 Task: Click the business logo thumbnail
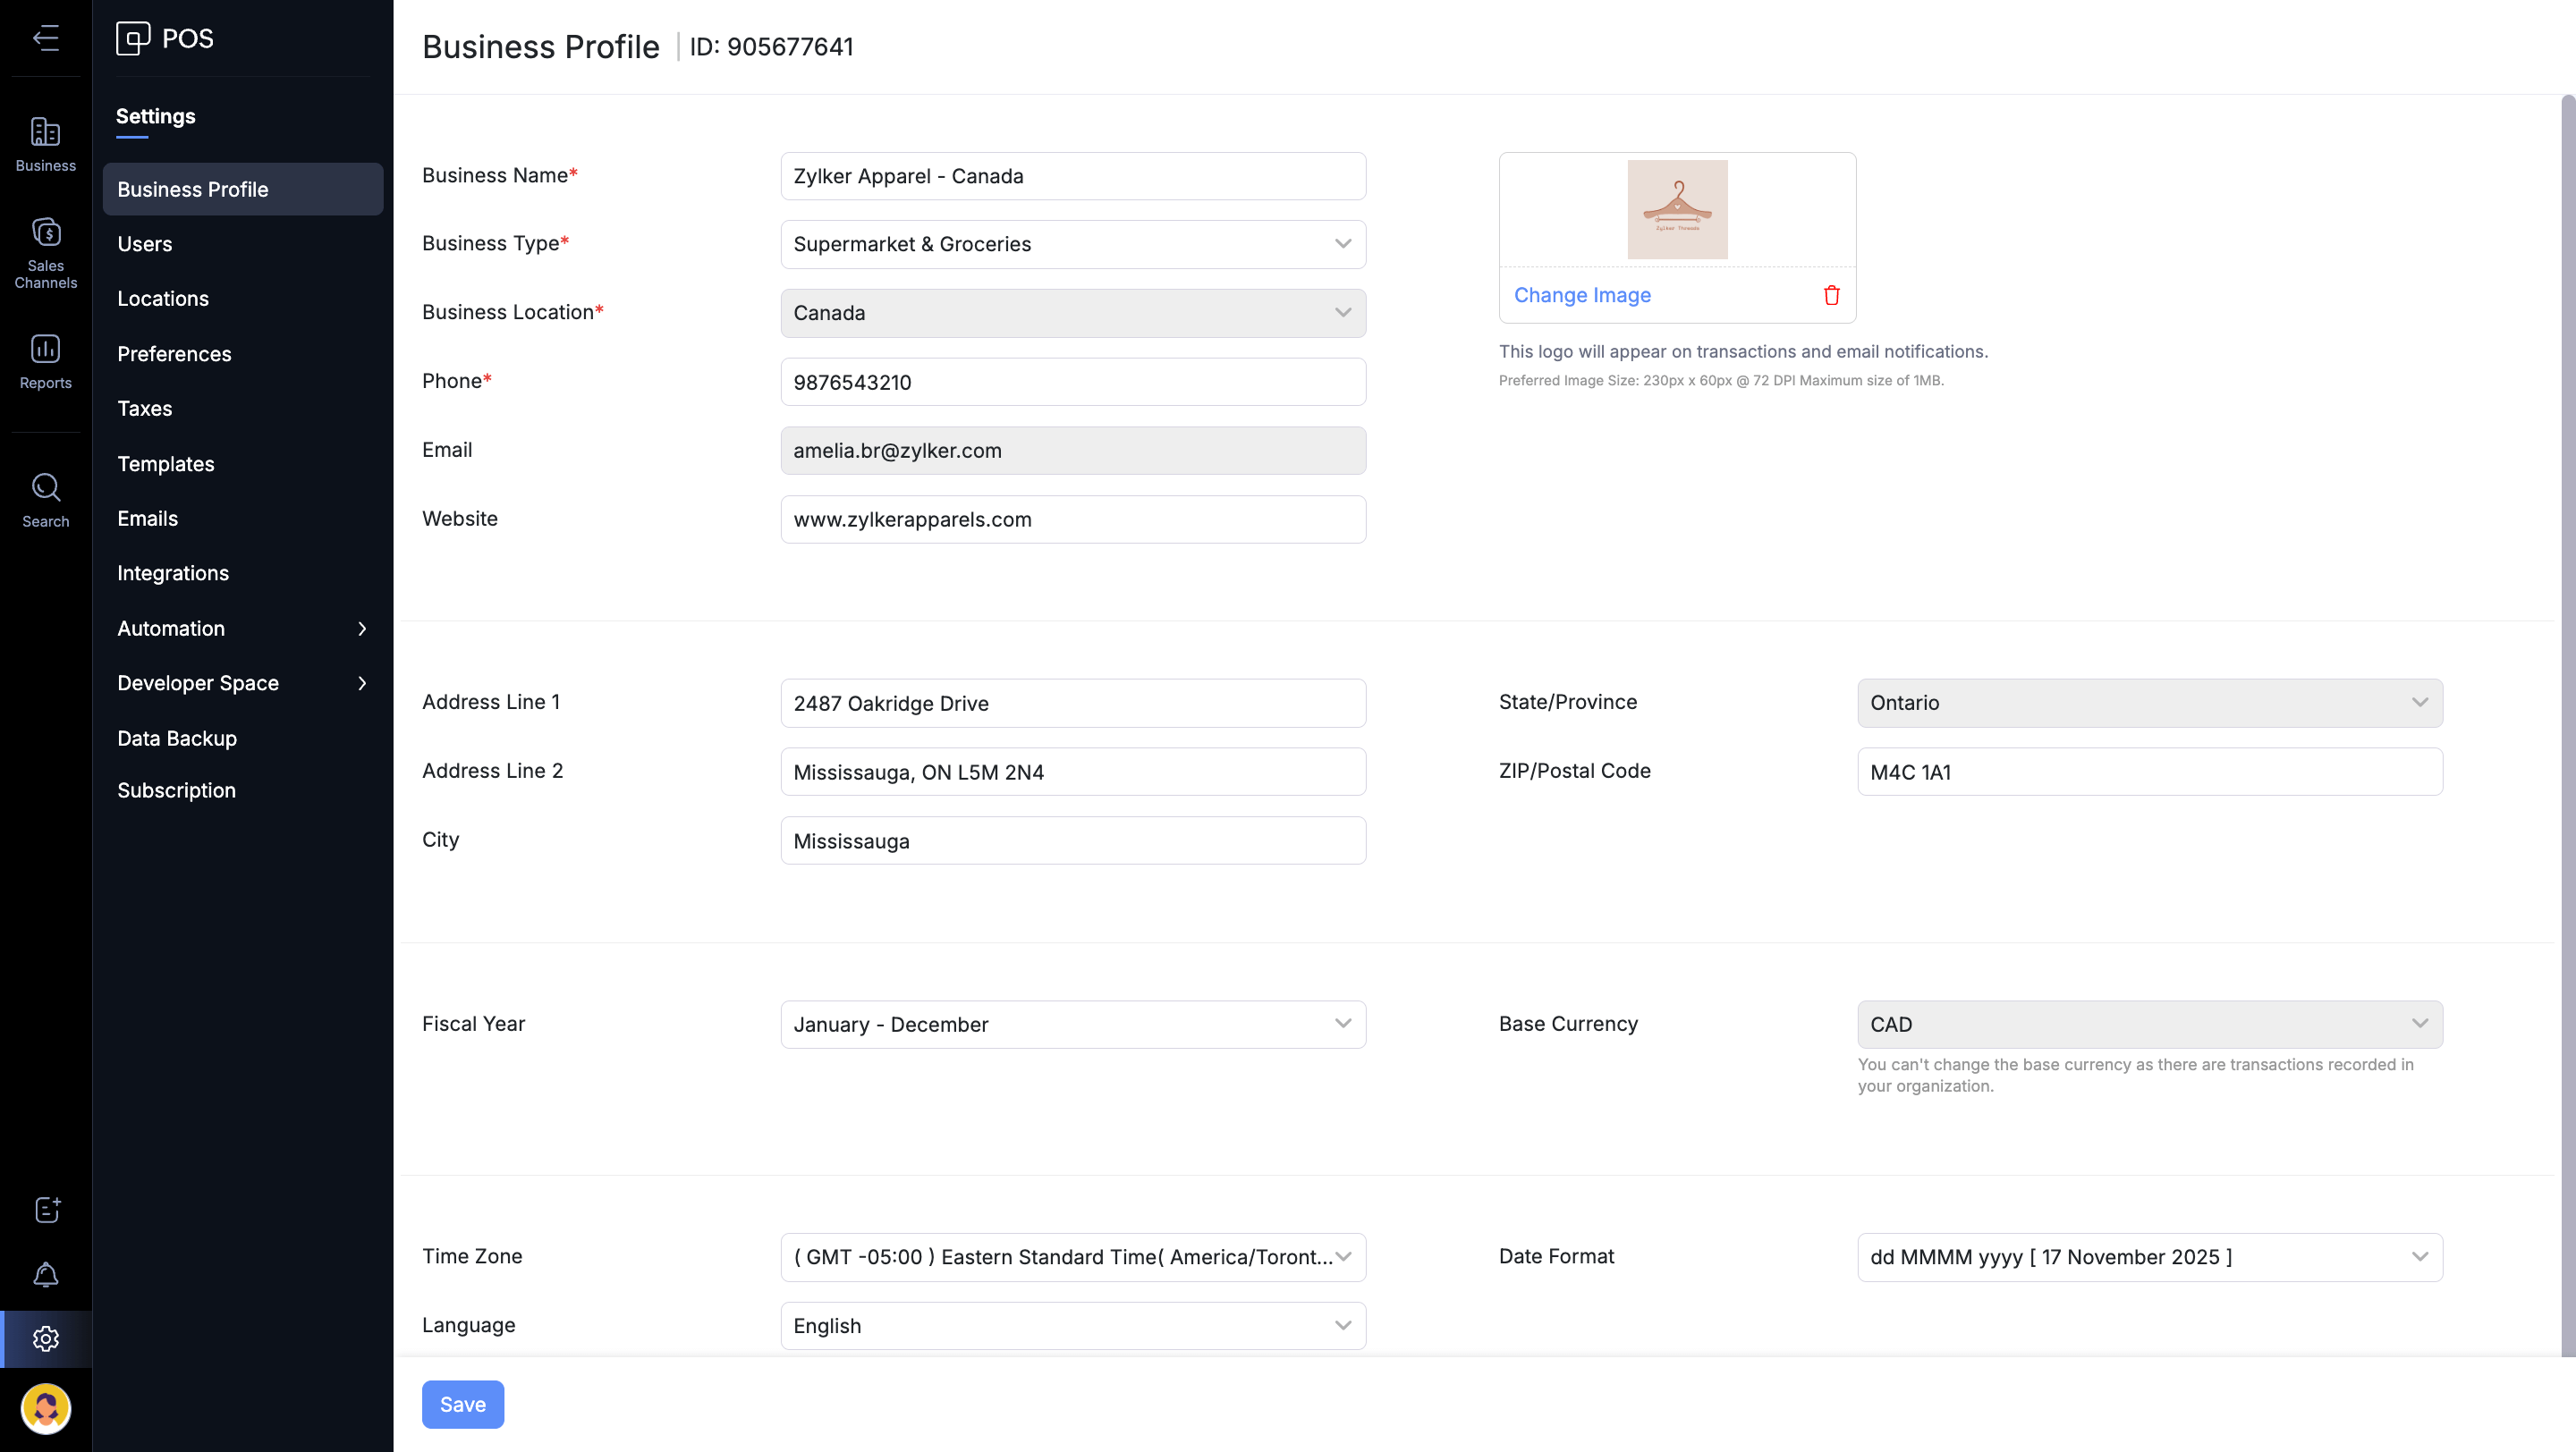point(1677,210)
